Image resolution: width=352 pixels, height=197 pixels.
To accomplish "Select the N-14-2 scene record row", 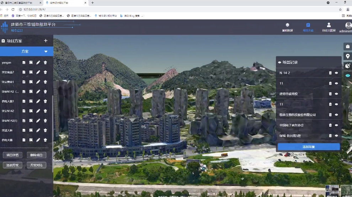I will pos(309,73).
